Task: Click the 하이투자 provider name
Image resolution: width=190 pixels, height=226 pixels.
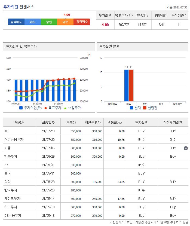Action: 11,207
